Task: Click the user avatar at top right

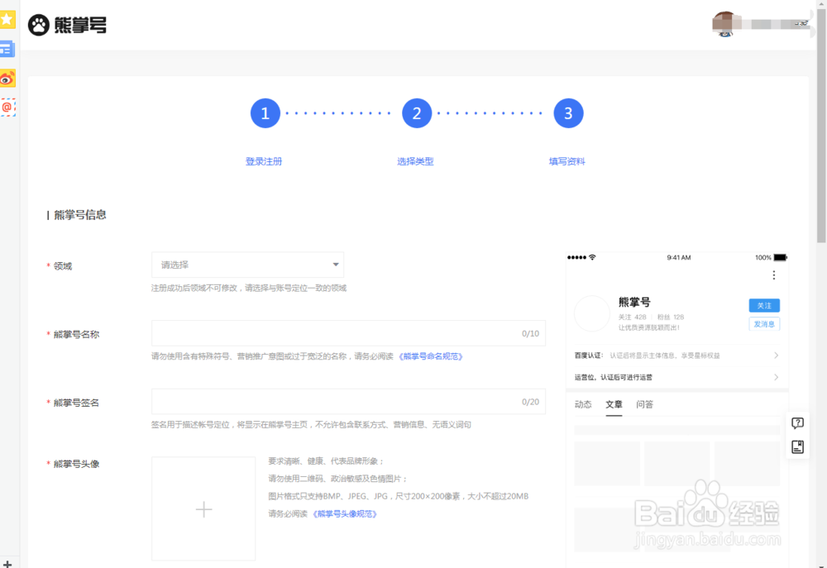Action: pos(726,24)
